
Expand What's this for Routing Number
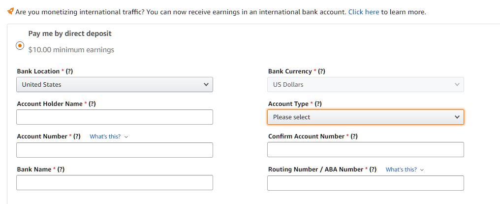404,170
